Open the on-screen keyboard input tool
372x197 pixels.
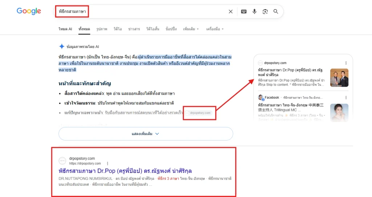click(x=244, y=11)
